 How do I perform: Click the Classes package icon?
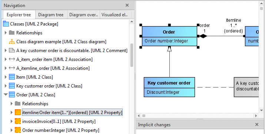(6, 24)
